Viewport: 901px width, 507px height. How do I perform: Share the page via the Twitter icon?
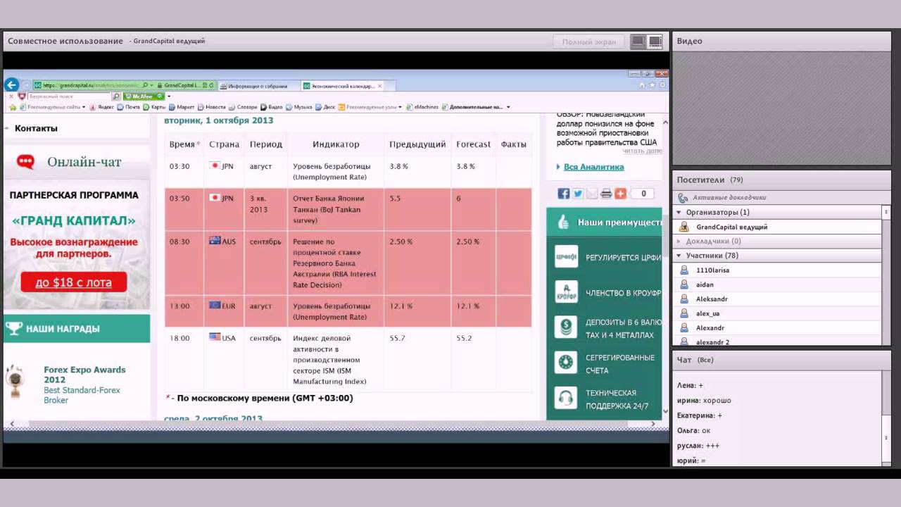point(578,194)
